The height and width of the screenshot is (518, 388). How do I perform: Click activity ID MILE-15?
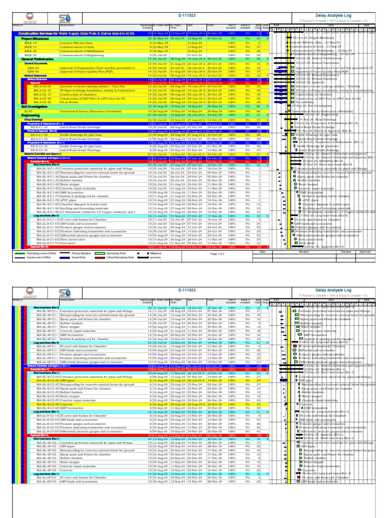[30, 47]
